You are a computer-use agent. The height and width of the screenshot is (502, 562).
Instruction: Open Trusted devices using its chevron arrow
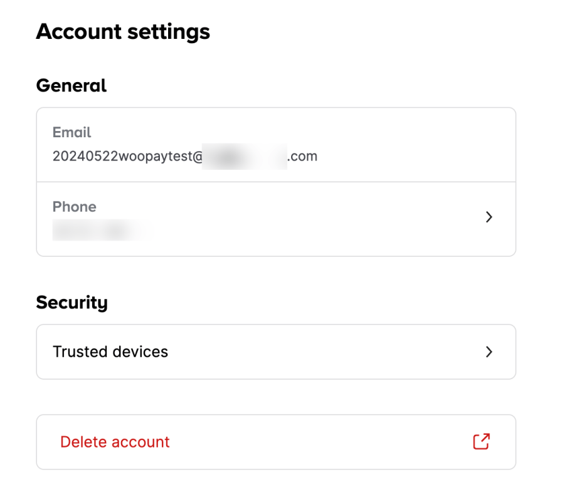tap(489, 352)
